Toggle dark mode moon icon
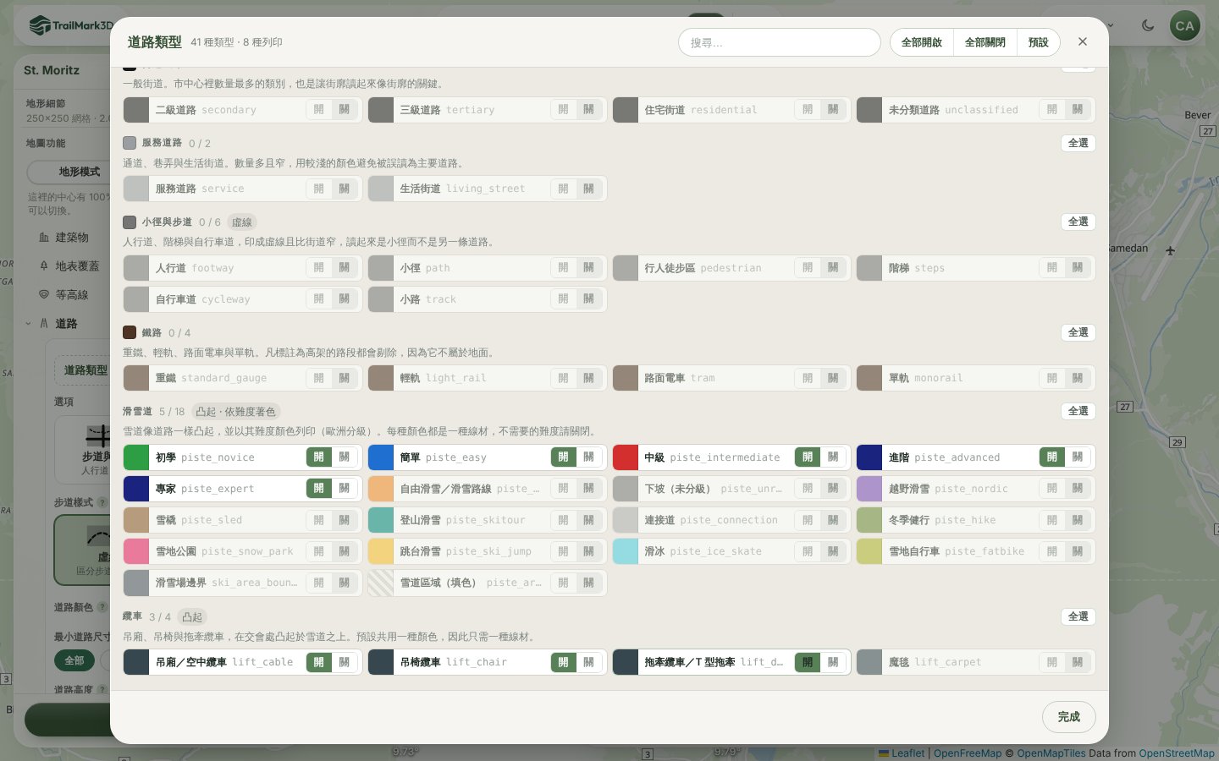 point(1148,25)
